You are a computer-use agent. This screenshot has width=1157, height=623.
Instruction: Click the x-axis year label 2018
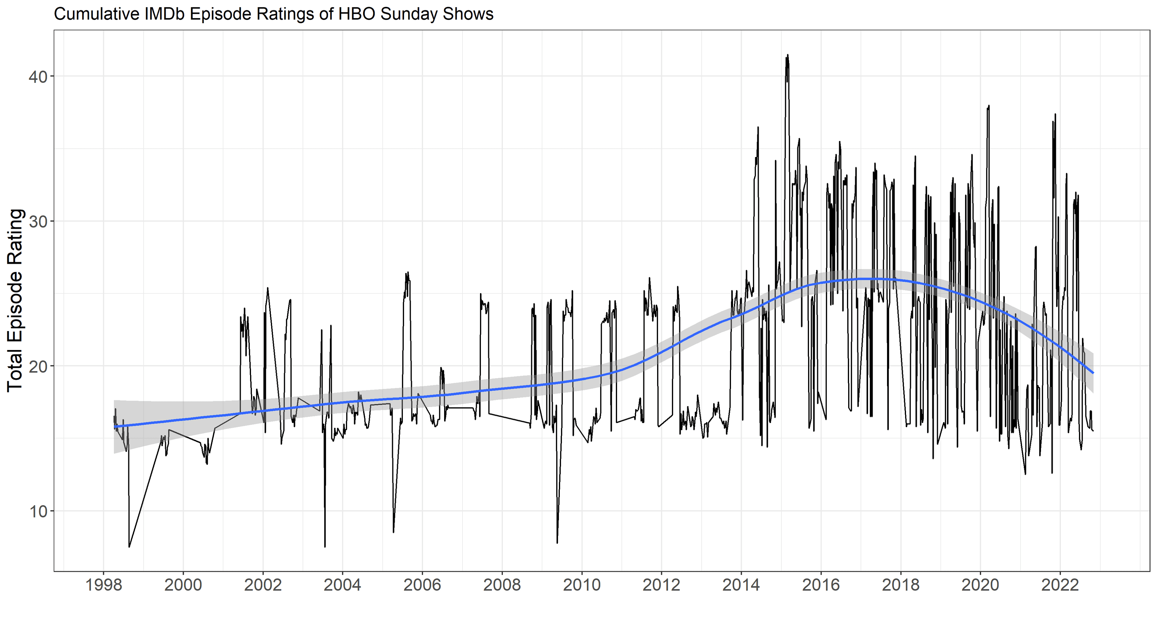tap(901, 585)
